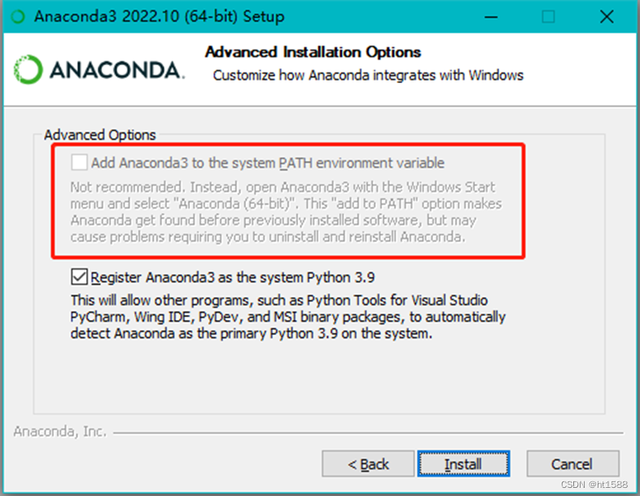
Task: Click the Anaconda logo in the header
Action: (x=99, y=70)
